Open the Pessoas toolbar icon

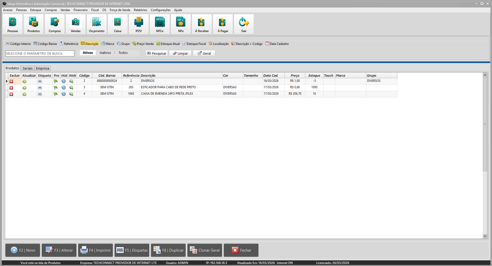[x=13, y=24]
